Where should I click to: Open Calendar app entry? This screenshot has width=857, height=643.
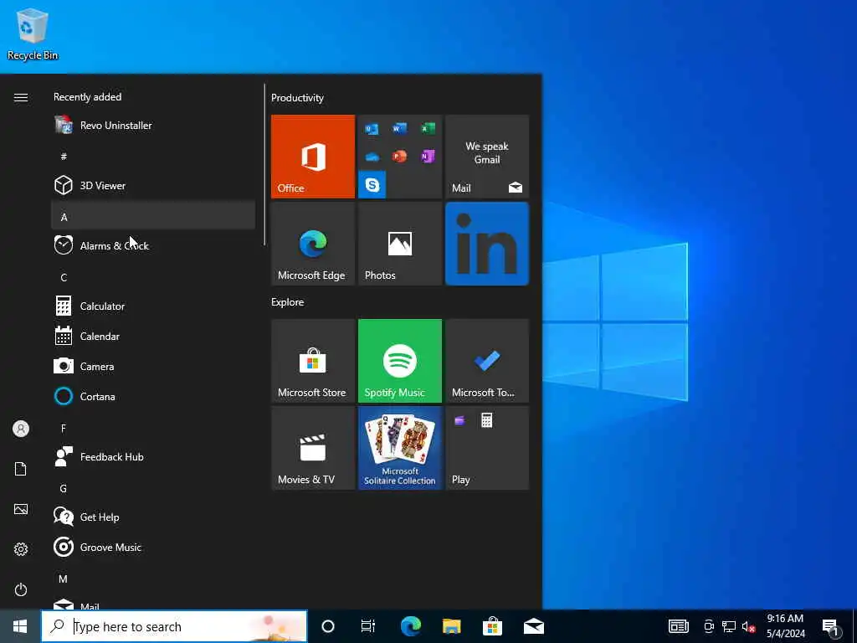tap(153, 336)
